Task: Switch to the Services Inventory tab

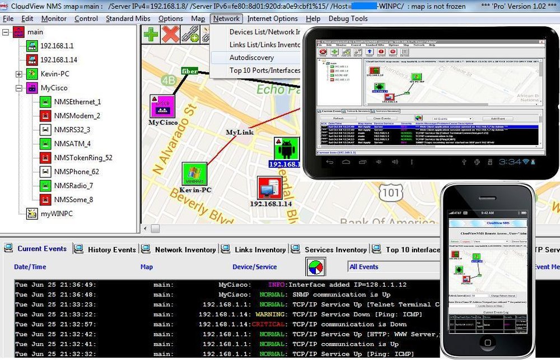Action: (330, 249)
